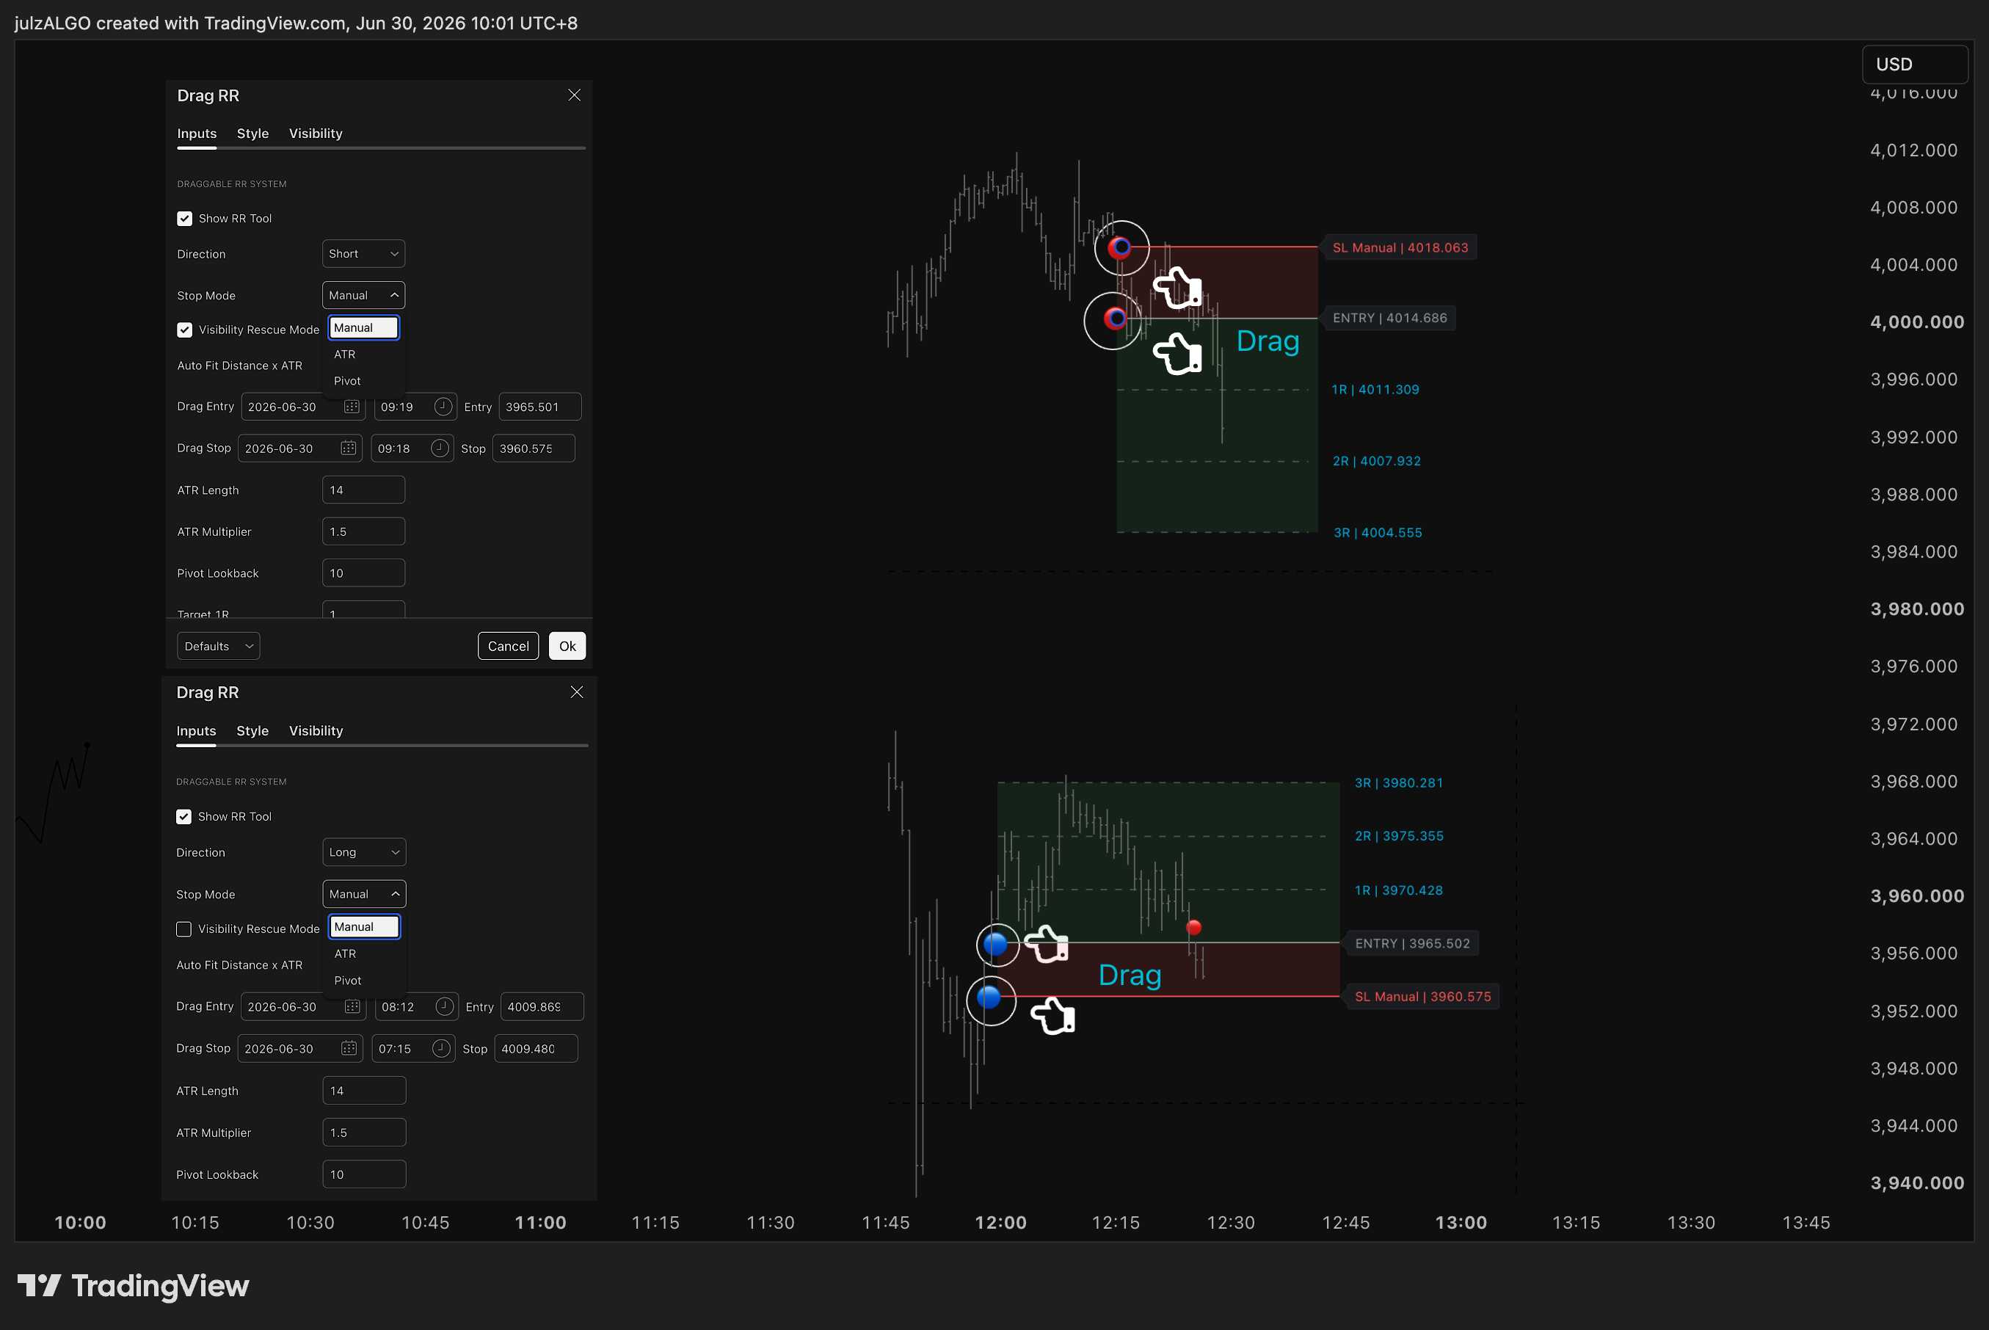
Task: Switch to Style tab in top dialog
Action: (252, 133)
